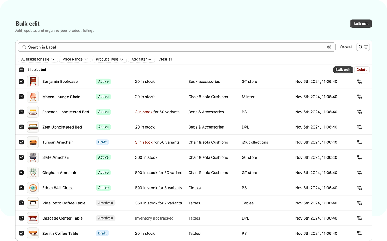The image size is (387, 241).
Task: Click the sync icon for Cascade Center Table
Action: 359,218
